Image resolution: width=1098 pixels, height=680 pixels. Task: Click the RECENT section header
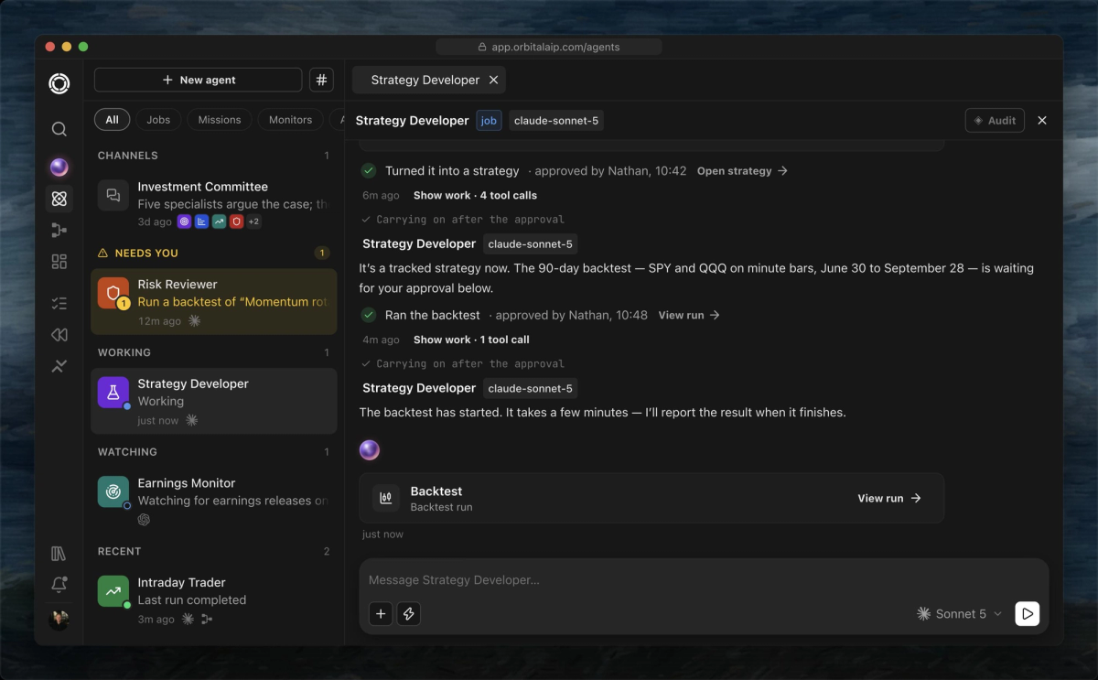click(x=119, y=551)
